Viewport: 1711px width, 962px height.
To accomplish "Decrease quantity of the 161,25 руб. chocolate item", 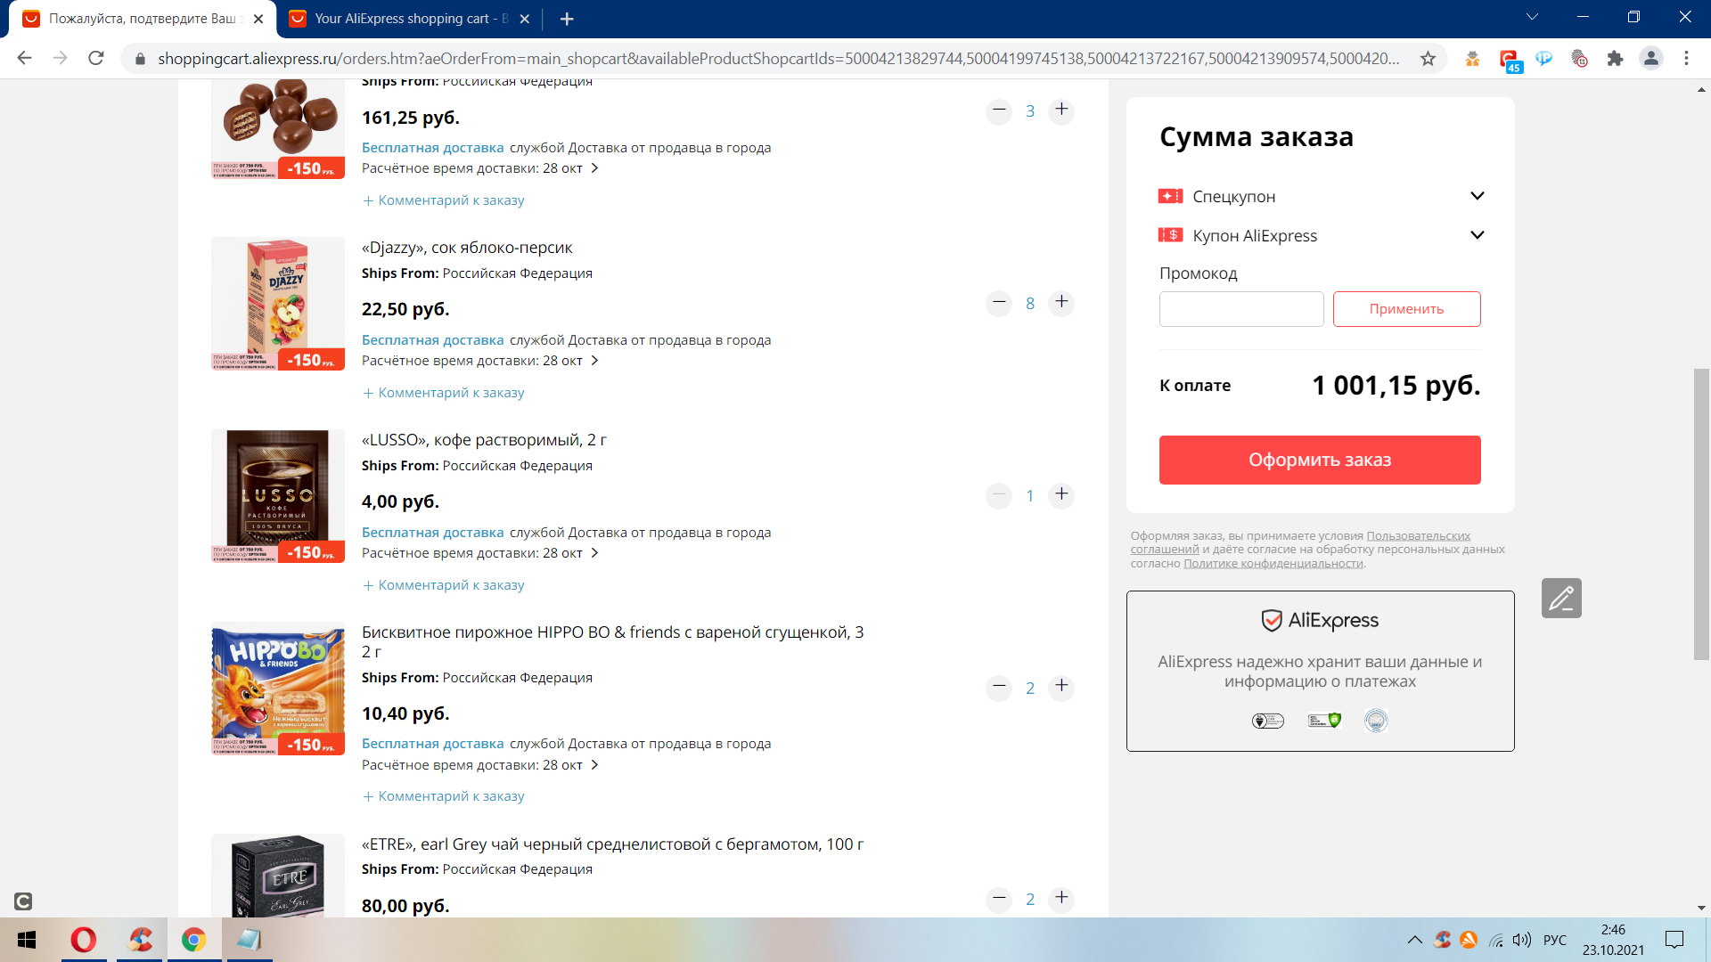I will click(999, 110).
